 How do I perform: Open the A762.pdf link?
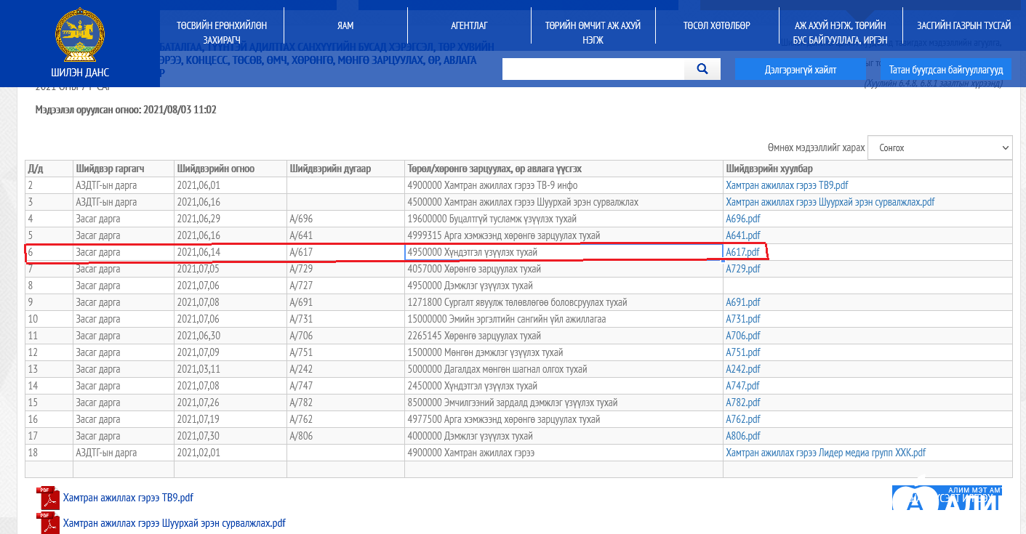pos(742,419)
